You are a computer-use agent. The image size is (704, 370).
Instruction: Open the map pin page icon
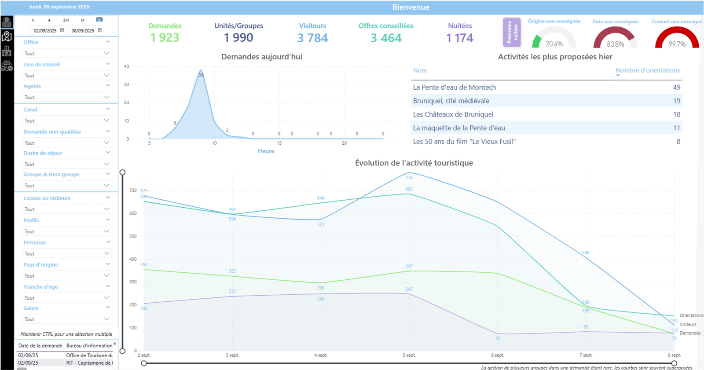(7, 37)
